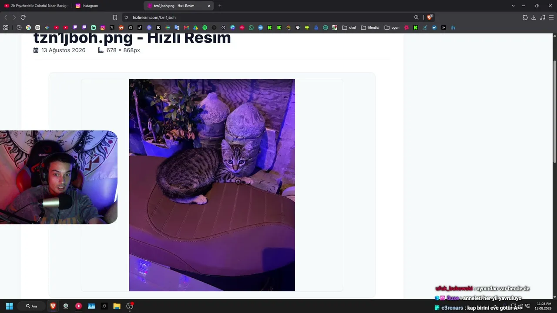Open the ih bookmark
The image size is (557, 313).
tap(453, 27)
